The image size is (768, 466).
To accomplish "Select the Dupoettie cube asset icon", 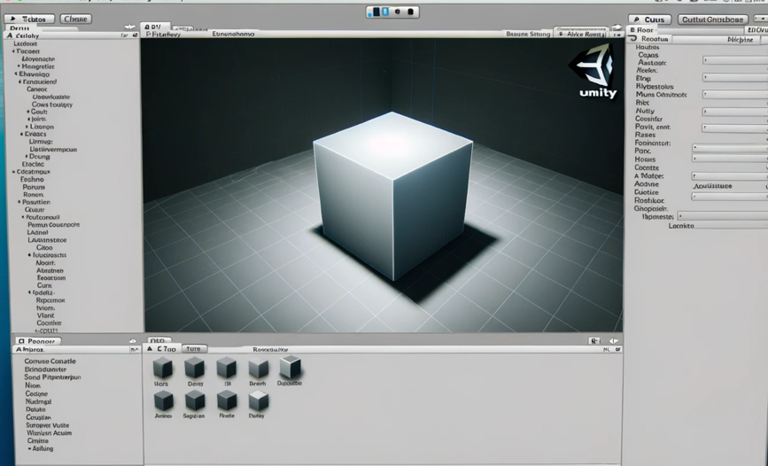I will [x=290, y=368].
